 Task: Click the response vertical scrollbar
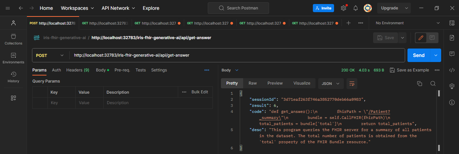438,121
